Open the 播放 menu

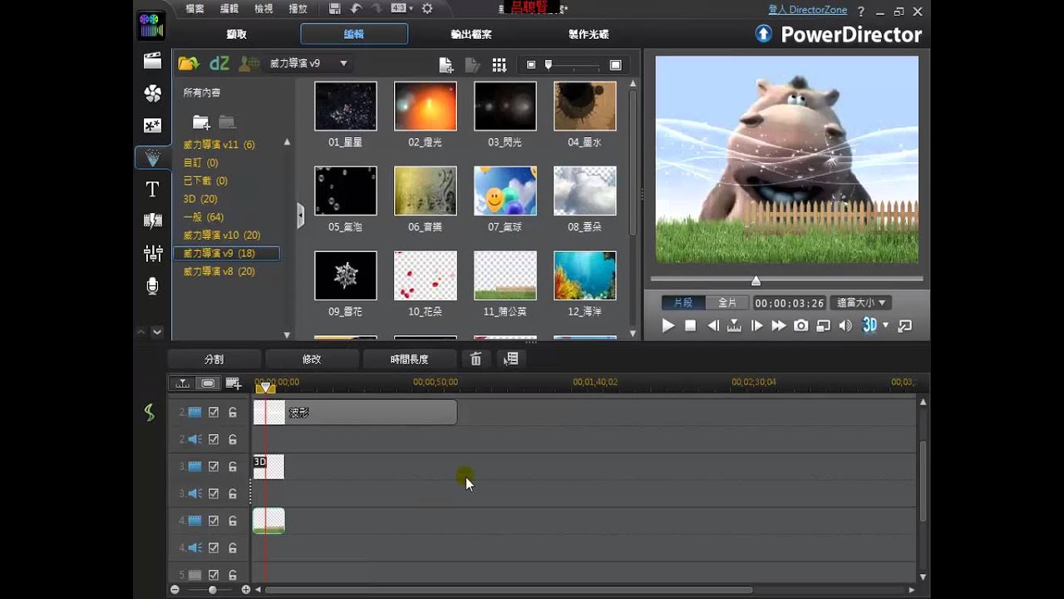pos(297,9)
